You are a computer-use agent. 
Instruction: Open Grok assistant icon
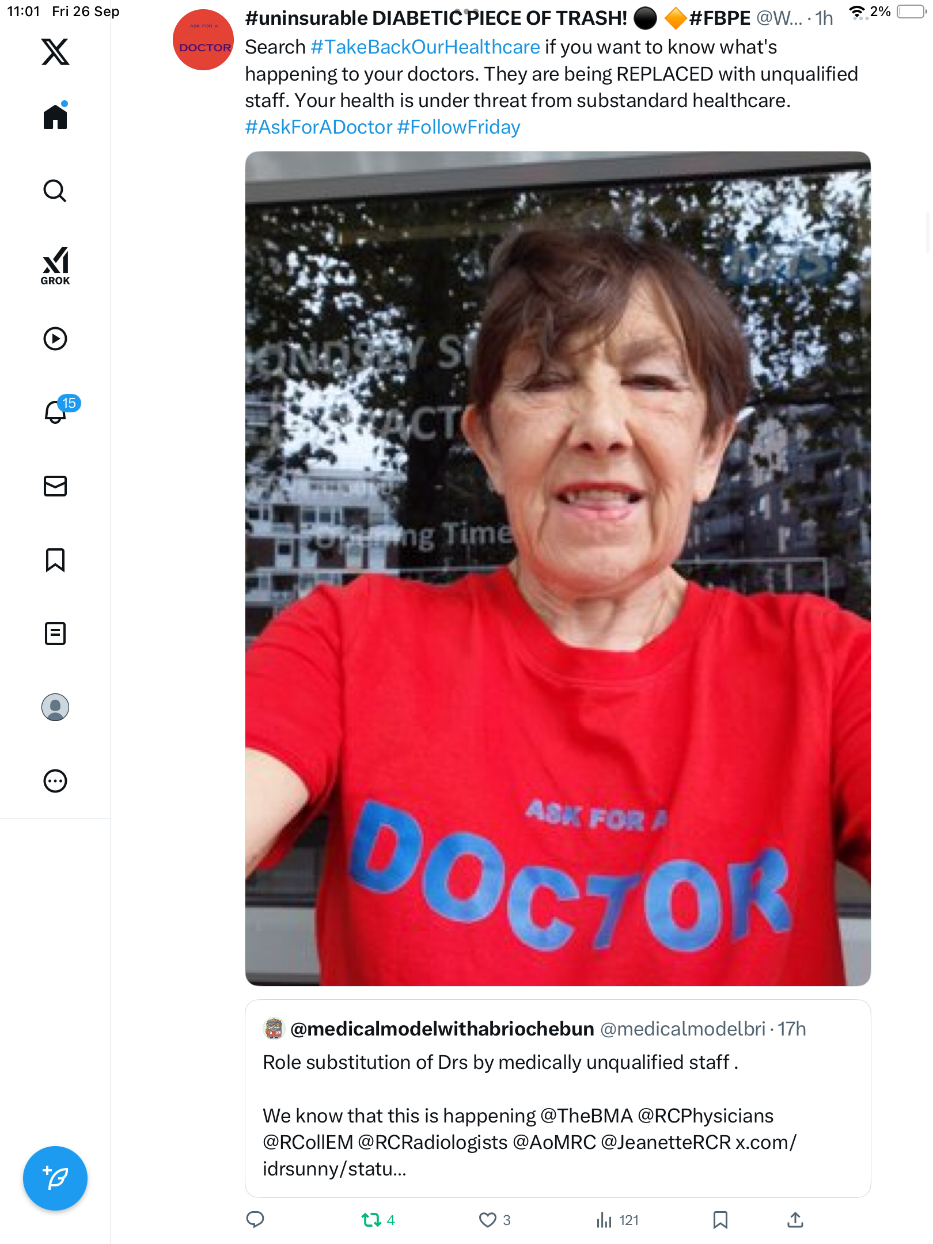(x=55, y=266)
